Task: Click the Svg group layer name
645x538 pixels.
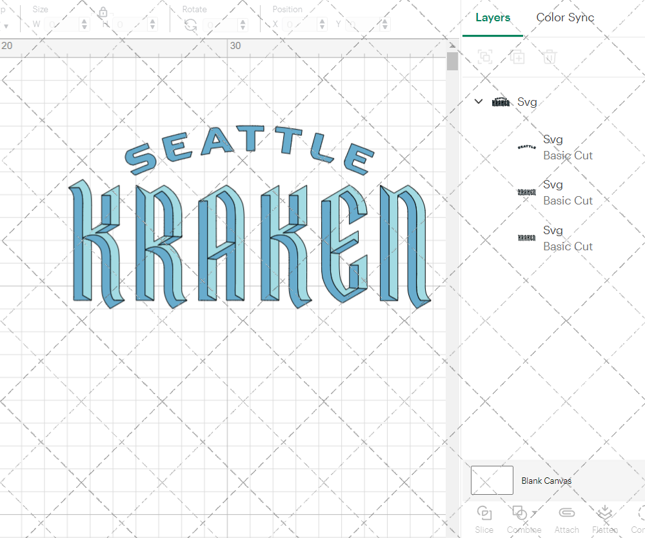Action: click(x=527, y=102)
